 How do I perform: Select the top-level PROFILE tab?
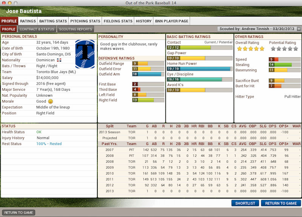pyautogui.click(x=9, y=21)
